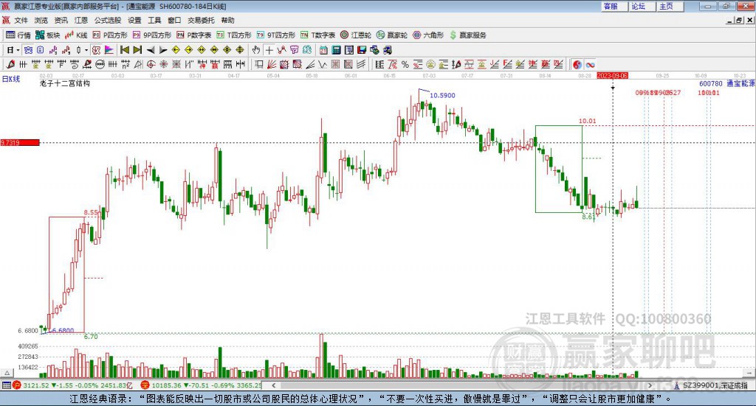Open the T四方形 tool

coord(234,35)
